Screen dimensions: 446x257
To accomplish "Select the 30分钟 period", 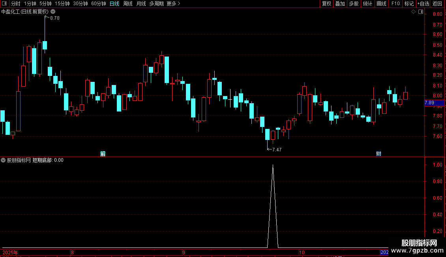I will pos(80,4).
